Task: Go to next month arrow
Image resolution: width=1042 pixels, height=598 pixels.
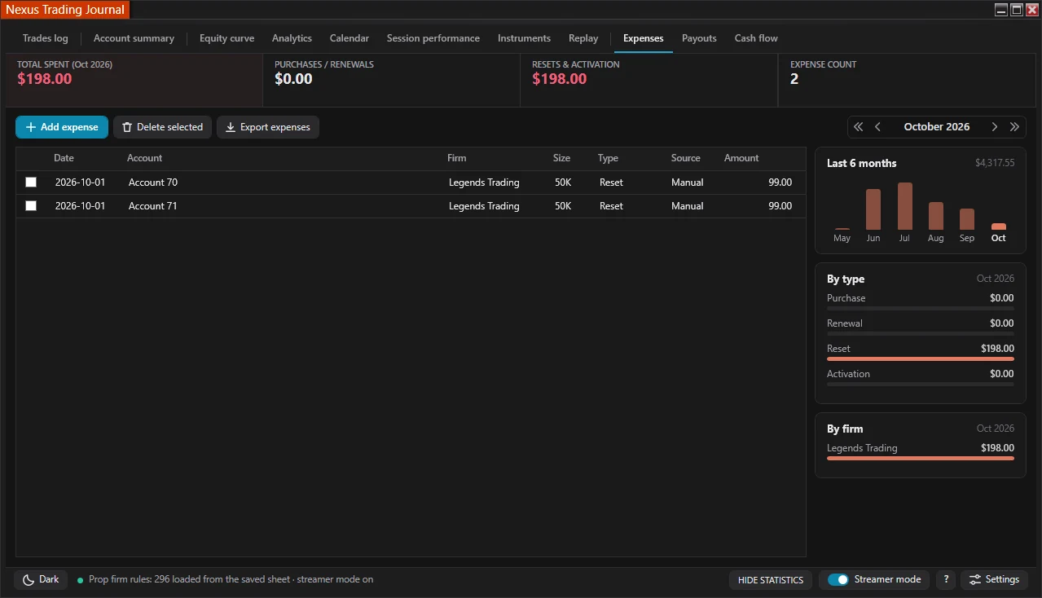Action: [995, 127]
